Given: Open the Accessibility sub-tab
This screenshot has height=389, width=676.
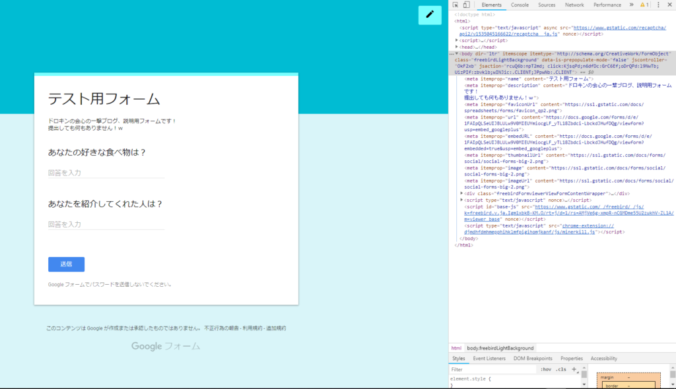Looking at the screenshot, I should 604,359.
